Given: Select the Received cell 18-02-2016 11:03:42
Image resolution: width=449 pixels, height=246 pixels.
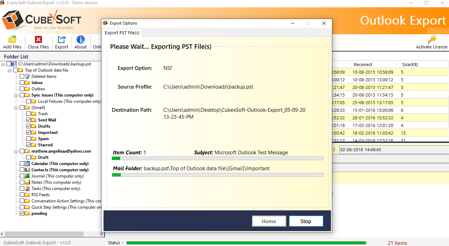Looking at the screenshot, I should 373,133.
